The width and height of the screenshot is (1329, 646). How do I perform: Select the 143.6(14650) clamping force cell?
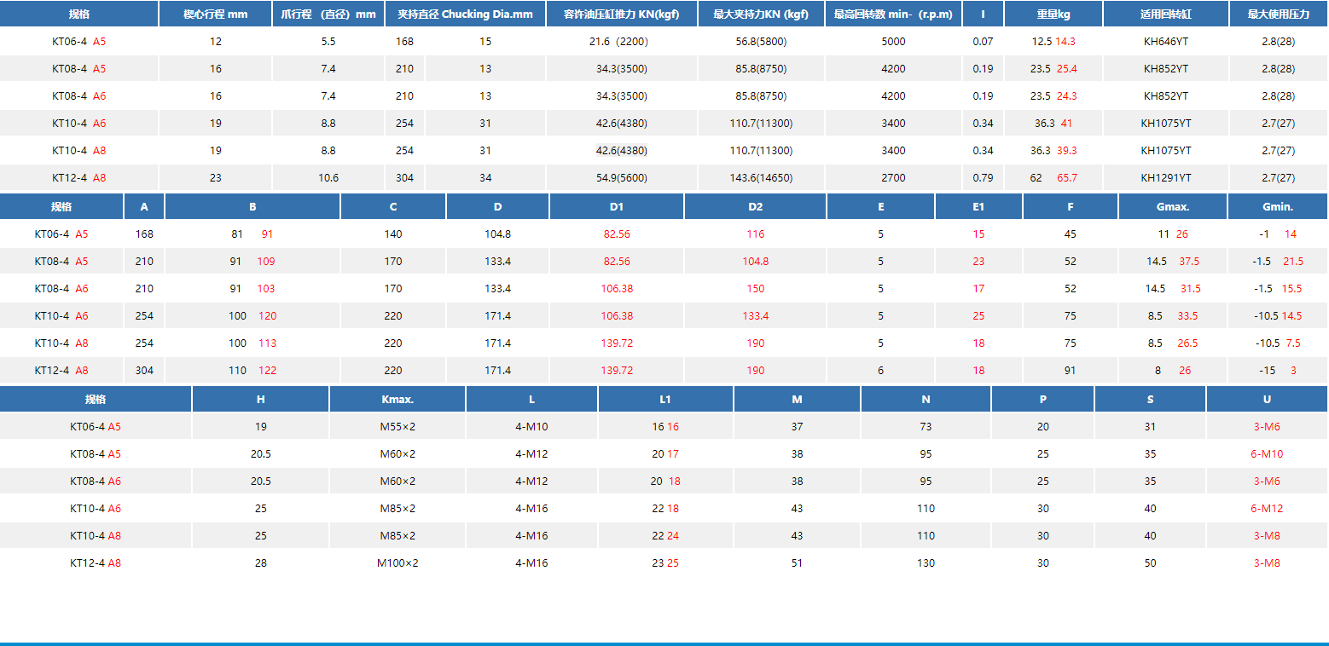[x=761, y=178]
